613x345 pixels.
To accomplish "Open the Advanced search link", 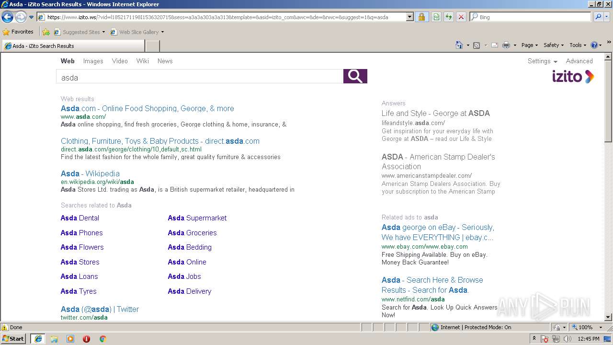I will (579, 61).
